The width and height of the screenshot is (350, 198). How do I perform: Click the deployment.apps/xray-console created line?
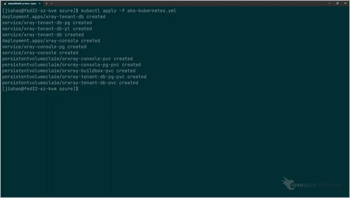coord(51,41)
